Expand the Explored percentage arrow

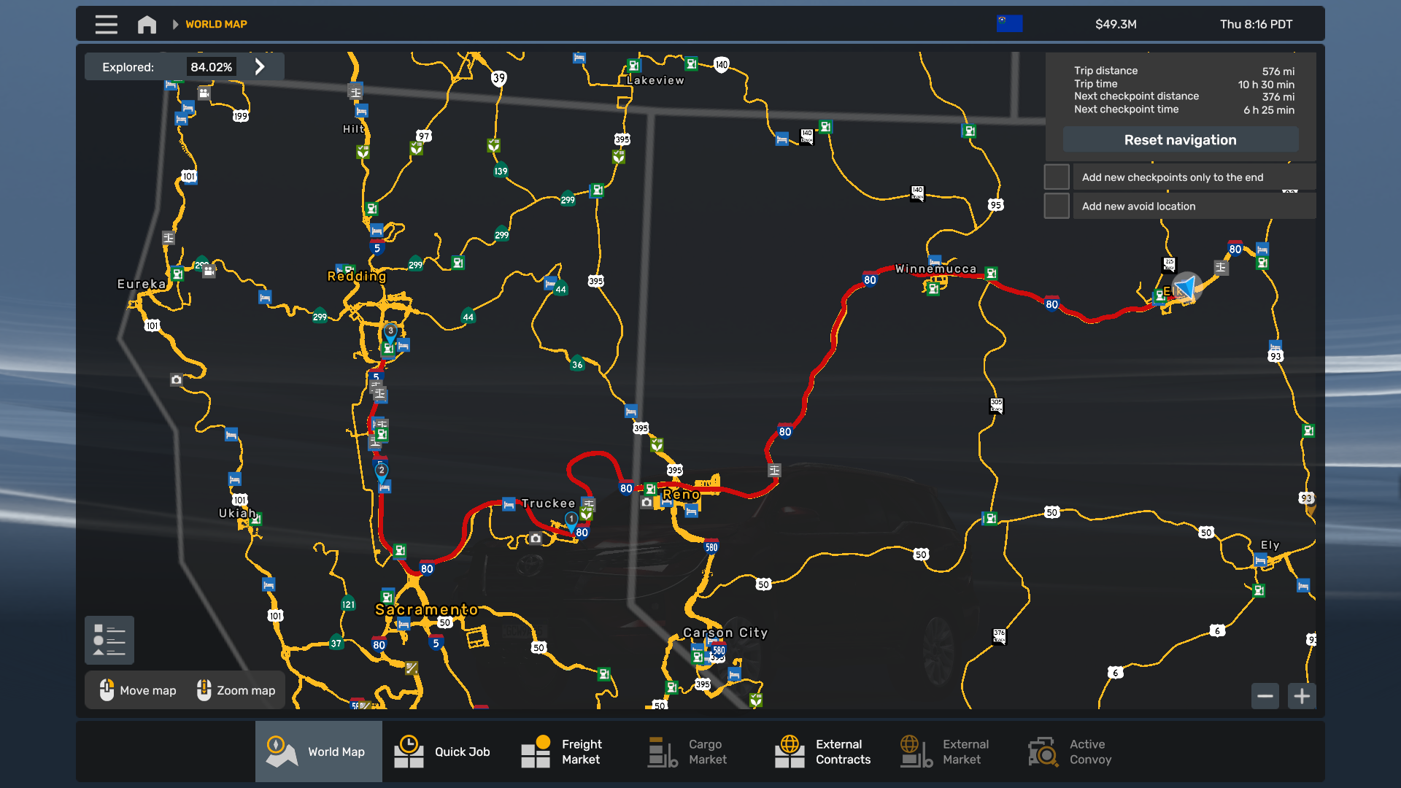pyautogui.click(x=260, y=66)
